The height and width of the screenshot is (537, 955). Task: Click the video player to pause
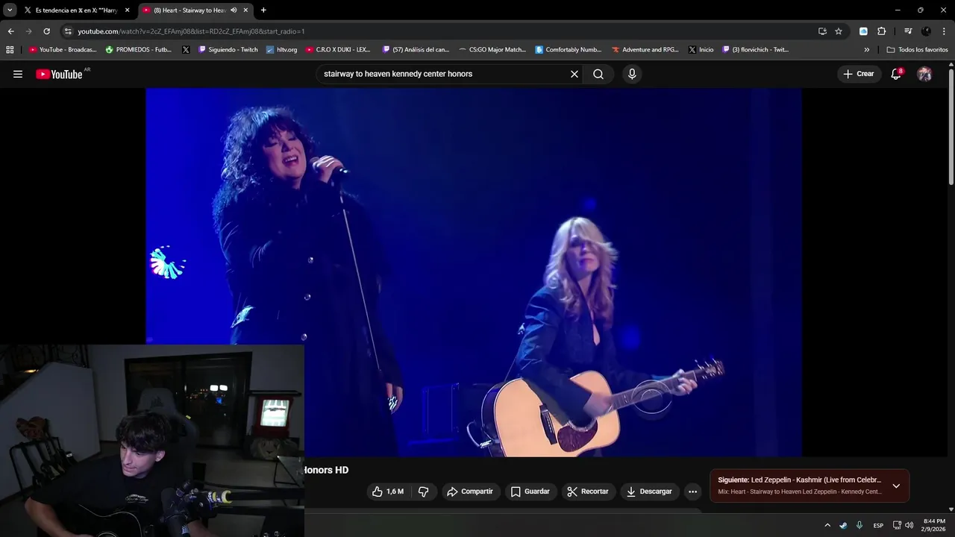tap(474, 272)
